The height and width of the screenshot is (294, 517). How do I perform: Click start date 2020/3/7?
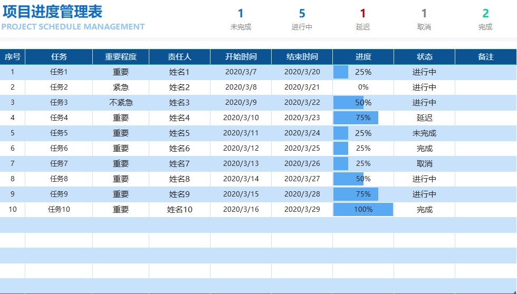241,72
